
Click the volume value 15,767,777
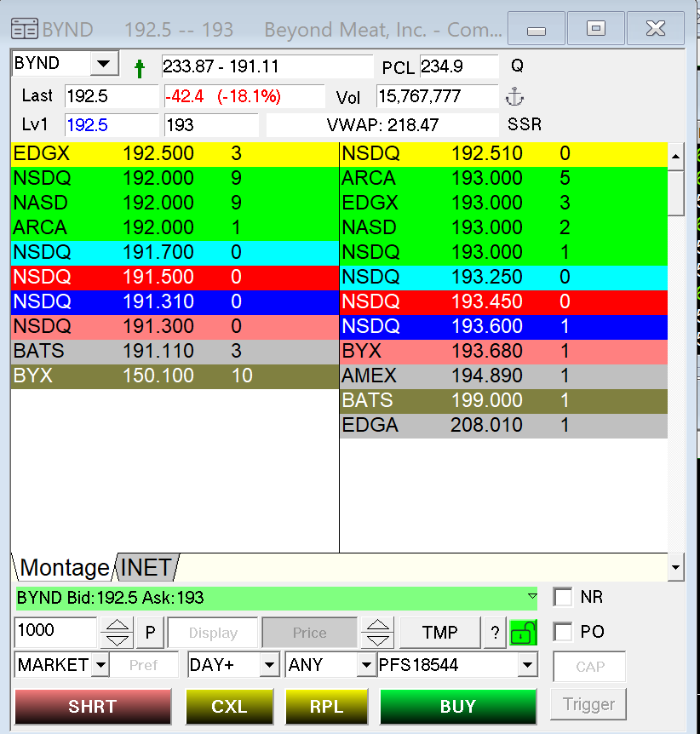click(438, 96)
